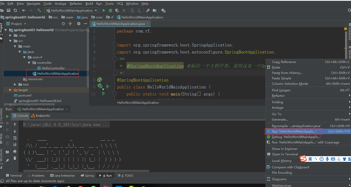Collapse the com.rf package
Image resolution: width=351 pixels, height=187 pixels.
click(x=24, y=57)
